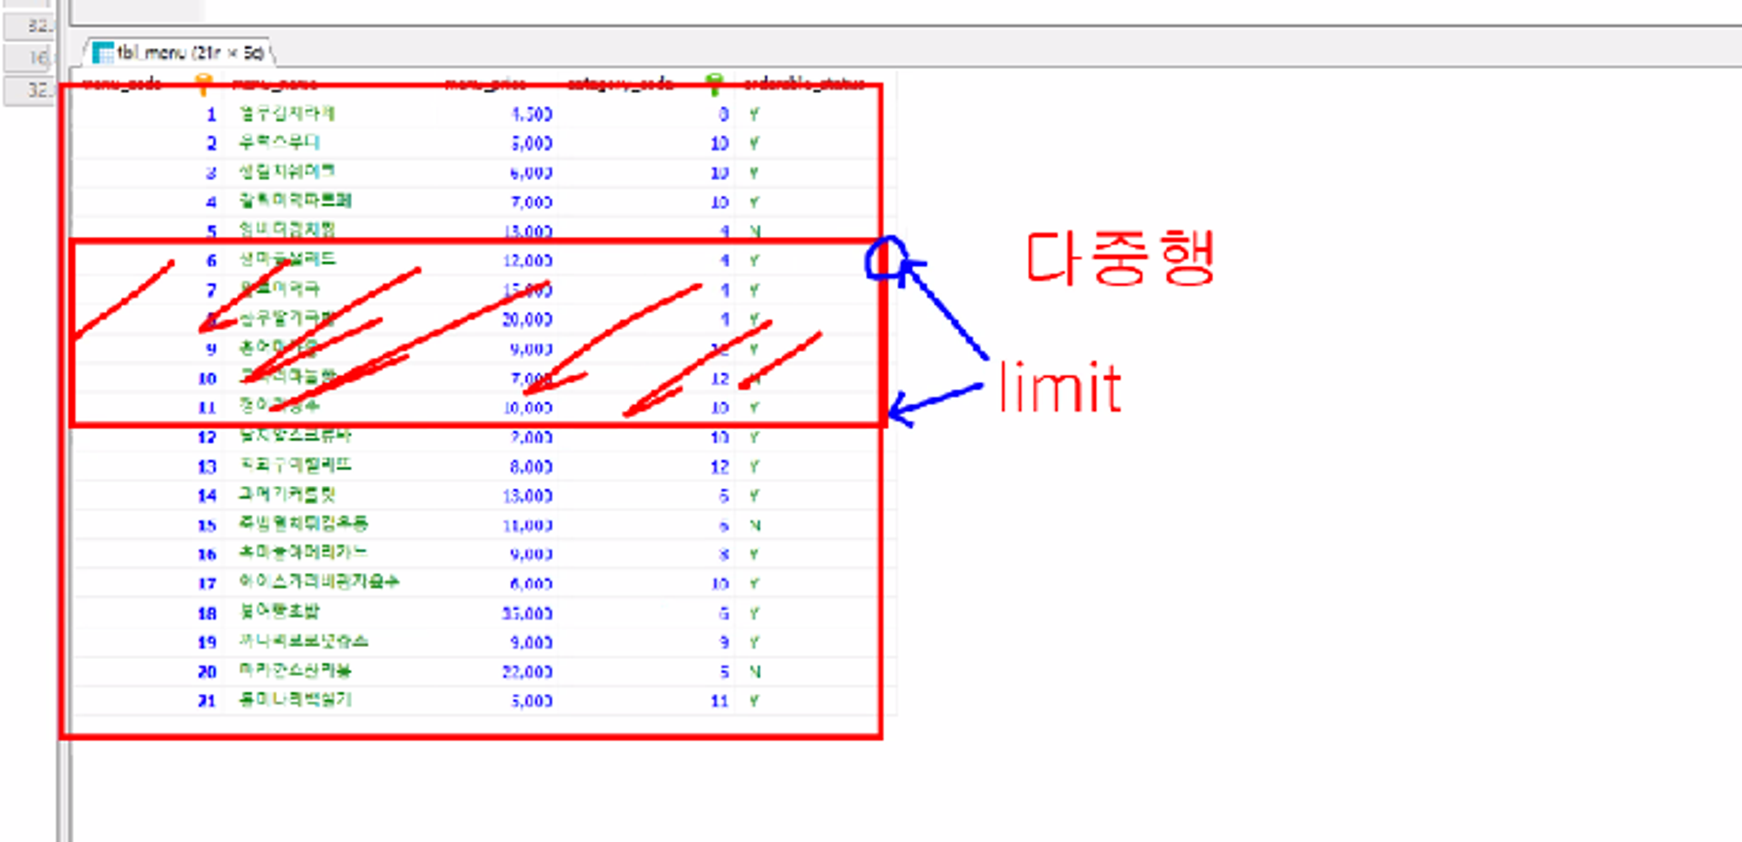Click the 8,000 price in row 13

[x=531, y=467]
